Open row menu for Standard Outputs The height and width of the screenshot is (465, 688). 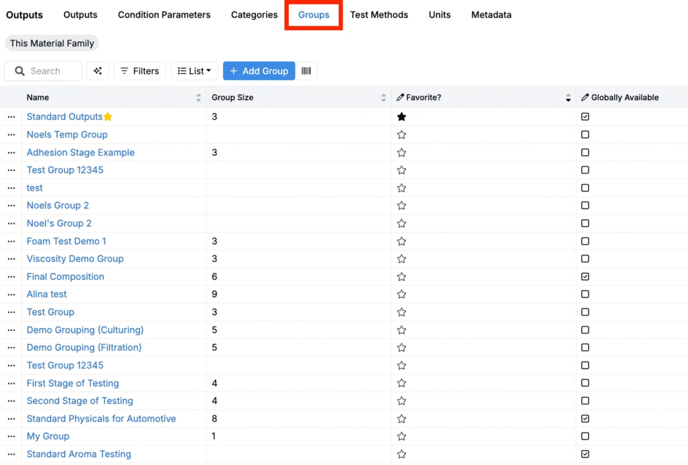(11, 117)
